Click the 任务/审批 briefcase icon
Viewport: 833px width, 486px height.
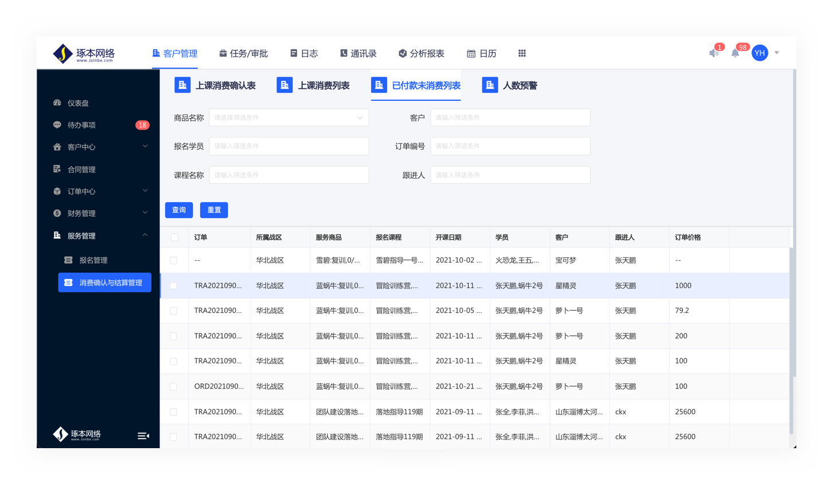click(223, 53)
